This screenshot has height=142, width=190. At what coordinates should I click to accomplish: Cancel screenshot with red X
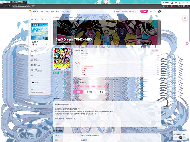point(183,3)
